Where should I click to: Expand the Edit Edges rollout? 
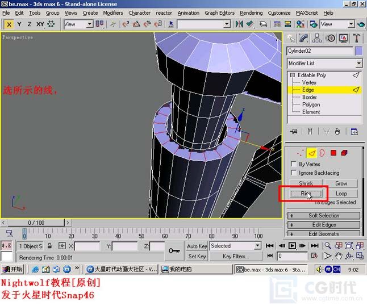point(324,225)
